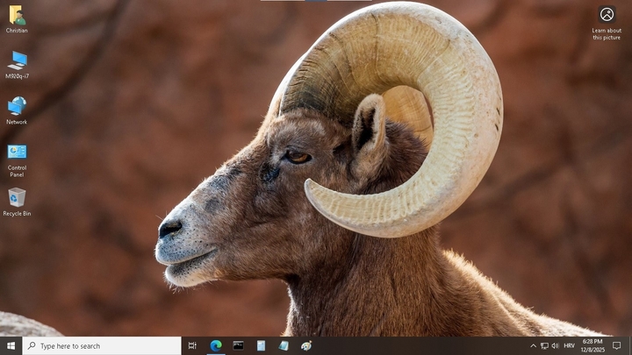This screenshot has width=632, height=355.
Task: Select the M920q-i7 computer icon
Action: (x=17, y=61)
